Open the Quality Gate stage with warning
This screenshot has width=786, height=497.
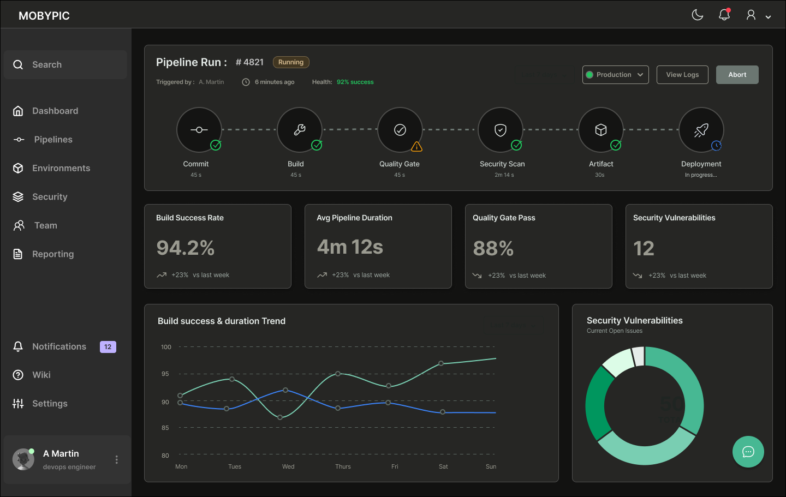click(x=400, y=130)
